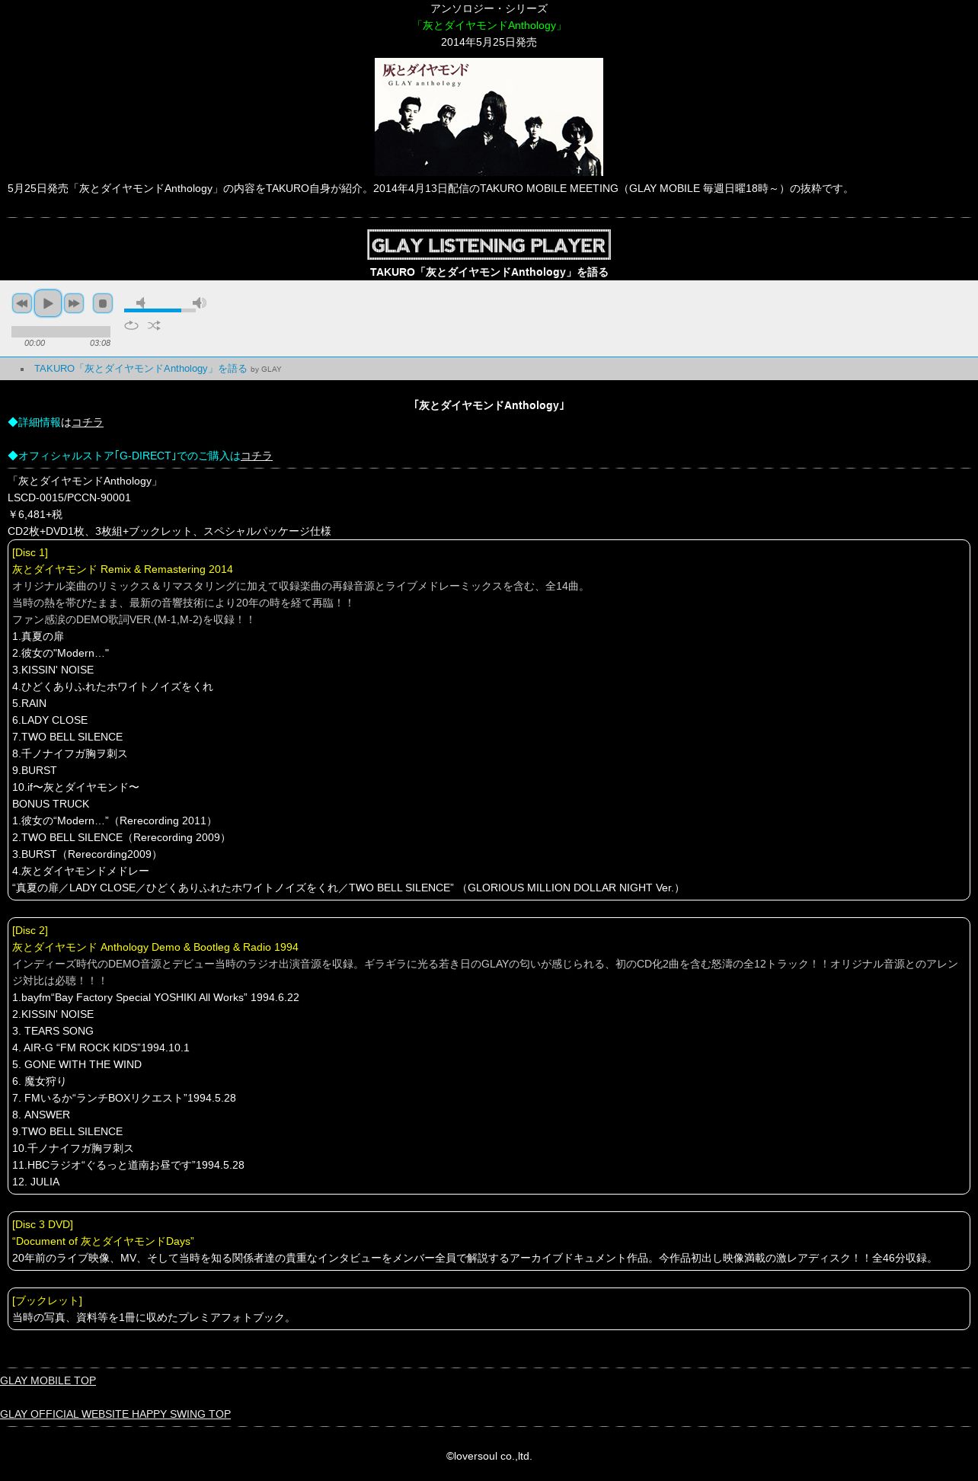
Task: Click the next track (fast-forward) button
Action: pos(74,303)
